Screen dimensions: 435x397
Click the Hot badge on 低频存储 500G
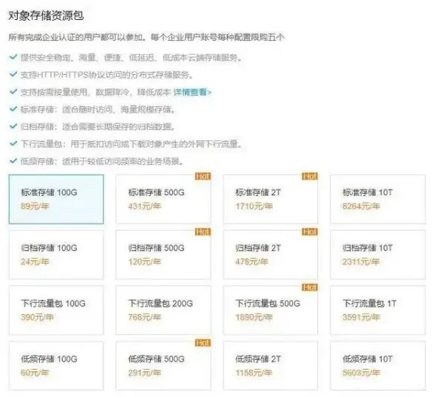point(203,343)
